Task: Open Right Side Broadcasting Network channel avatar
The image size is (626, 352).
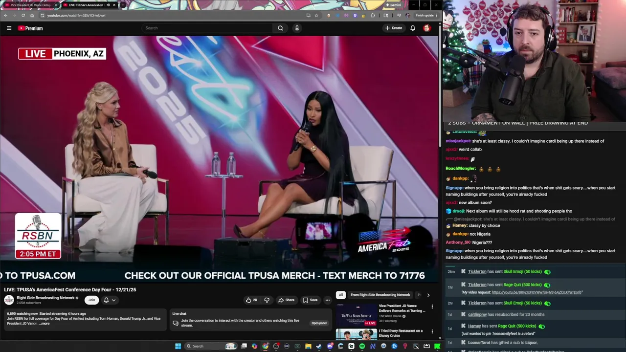Action: (x=9, y=300)
